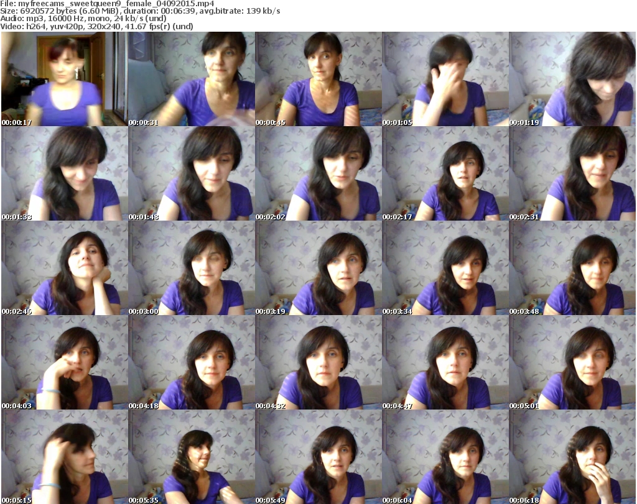Click the 00:05:49 video frame
Screen dimensions: 637x504
(x=318, y=457)
